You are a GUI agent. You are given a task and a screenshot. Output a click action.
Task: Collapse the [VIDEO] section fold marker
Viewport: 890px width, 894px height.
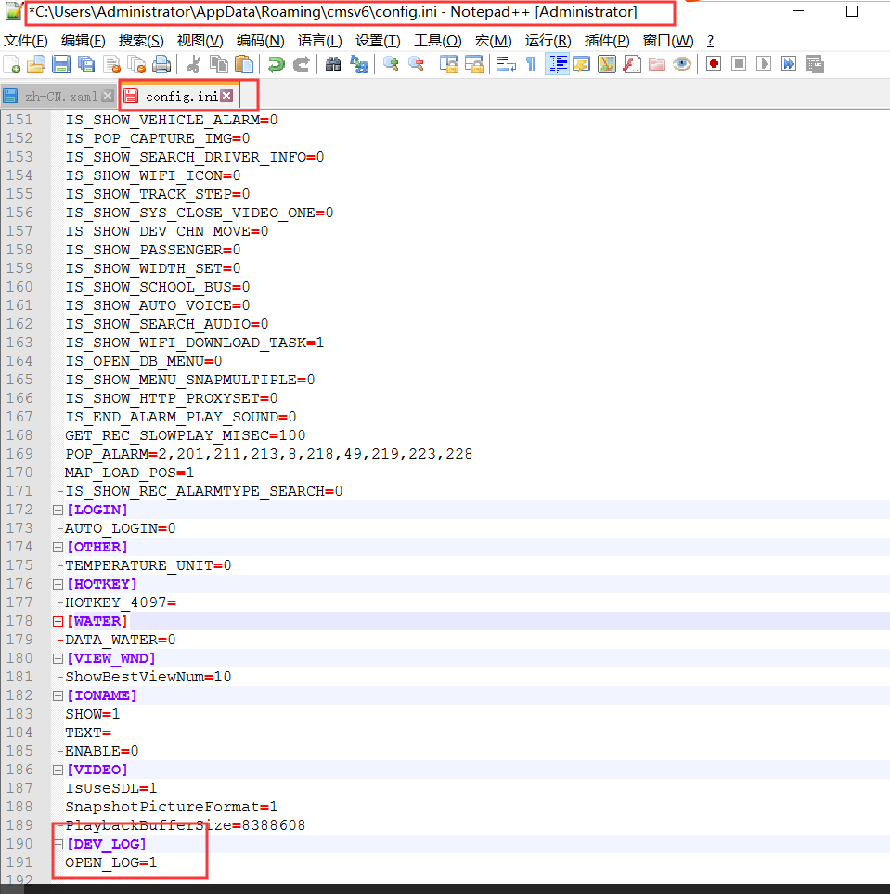click(58, 770)
